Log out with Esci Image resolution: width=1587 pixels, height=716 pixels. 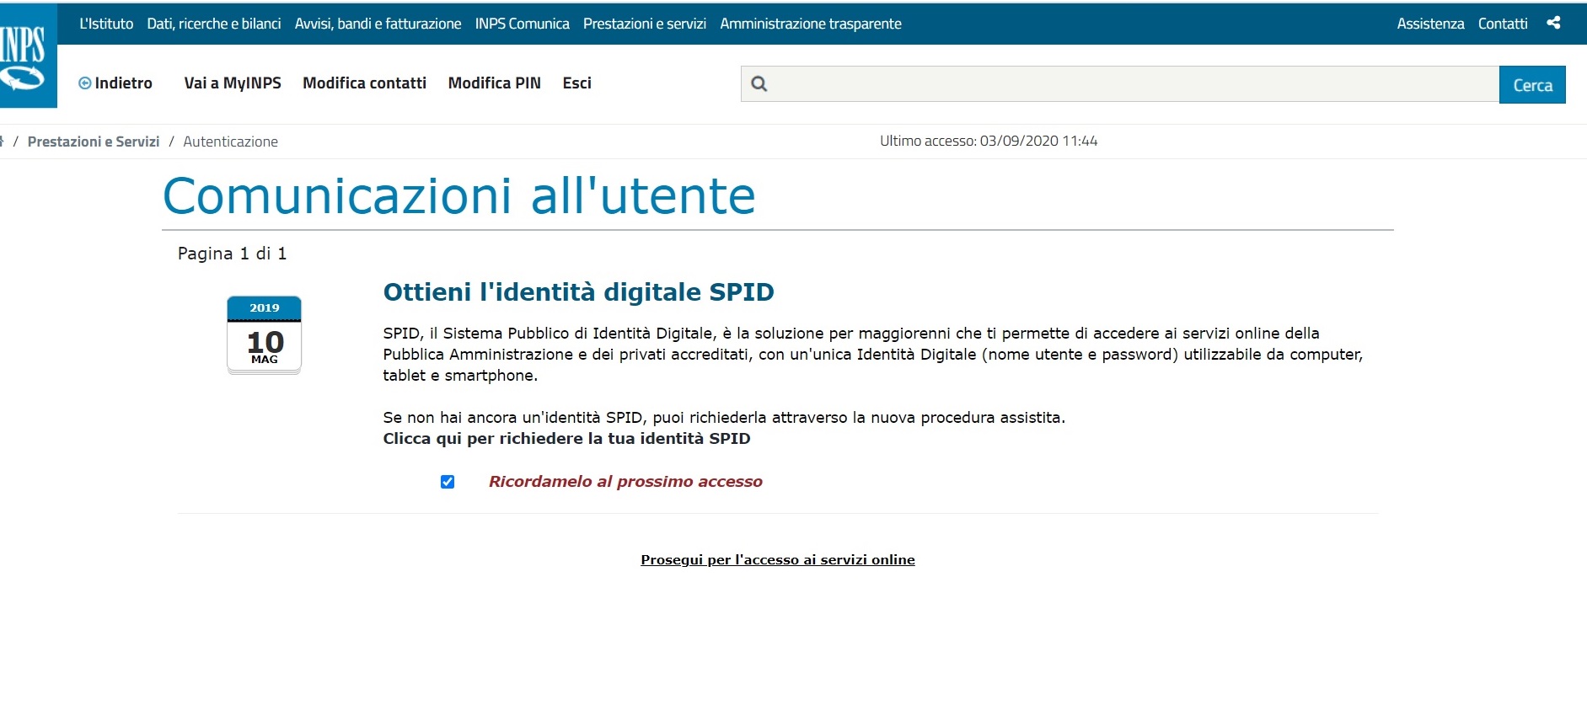point(576,83)
